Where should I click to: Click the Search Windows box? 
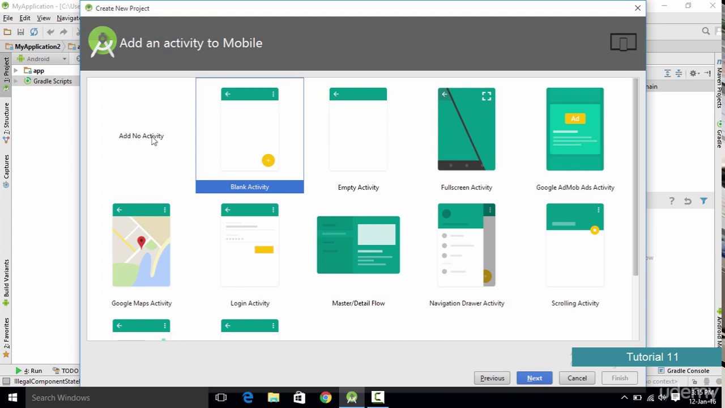tap(116, 398)
